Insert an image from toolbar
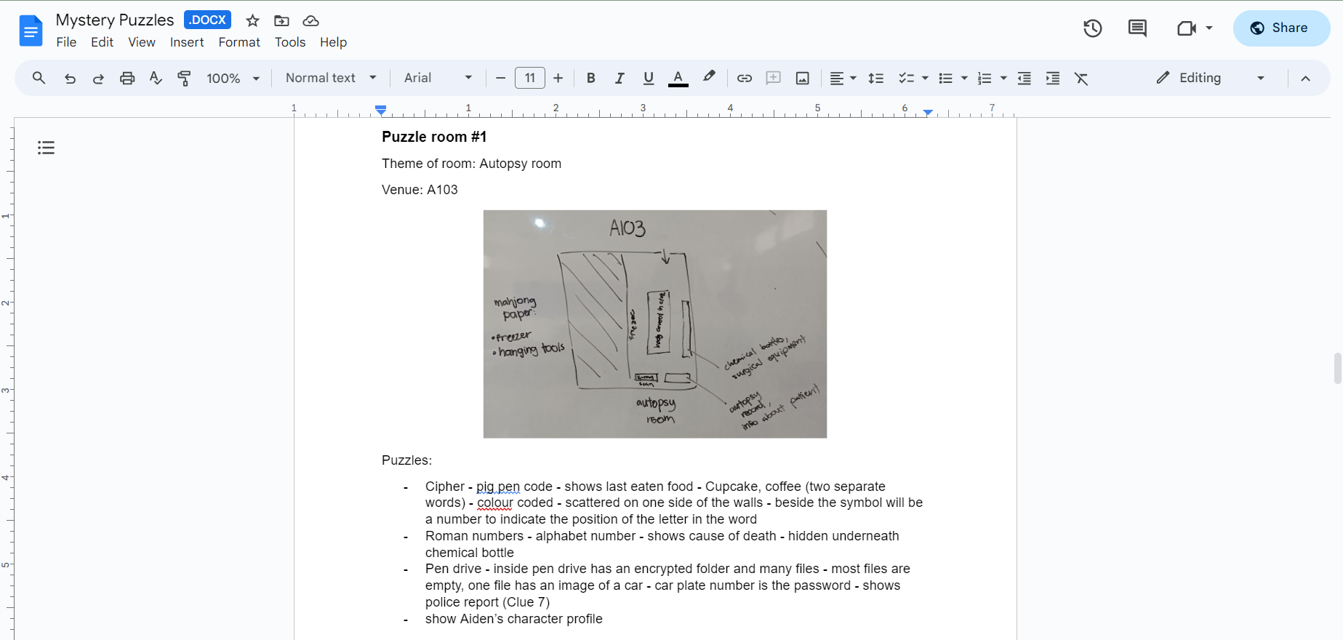This screenshot has height=640, width=1343. pos(803,78)
